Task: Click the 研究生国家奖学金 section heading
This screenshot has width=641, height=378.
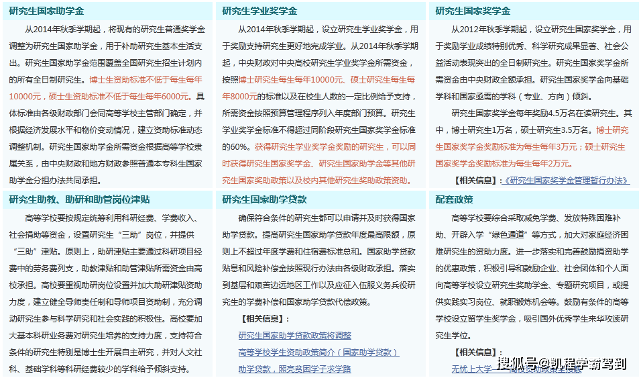Action: 473,11
